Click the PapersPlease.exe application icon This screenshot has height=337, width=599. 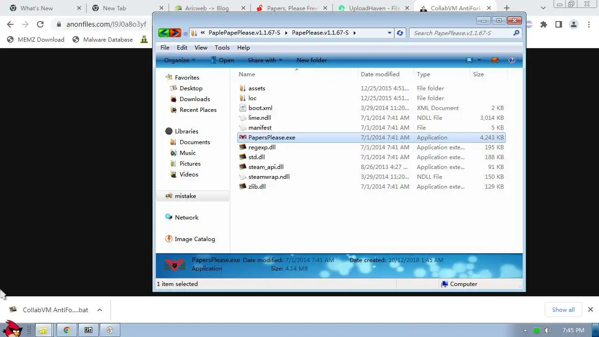[x=242, y=137]
